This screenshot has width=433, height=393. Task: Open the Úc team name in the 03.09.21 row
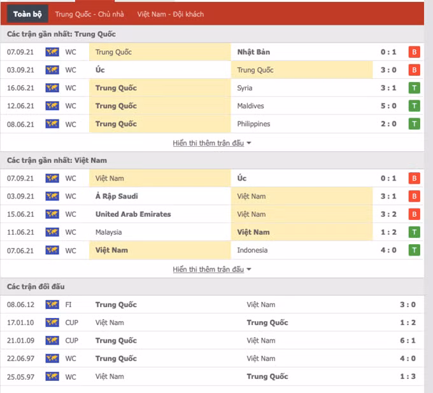pyautogui.click(x=101, y=70)
